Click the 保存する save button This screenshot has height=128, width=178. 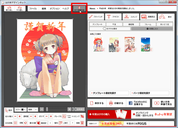(x=97, y=103)
